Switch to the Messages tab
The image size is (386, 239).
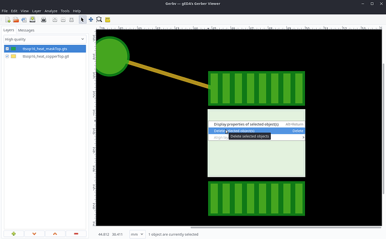[26, 30]
